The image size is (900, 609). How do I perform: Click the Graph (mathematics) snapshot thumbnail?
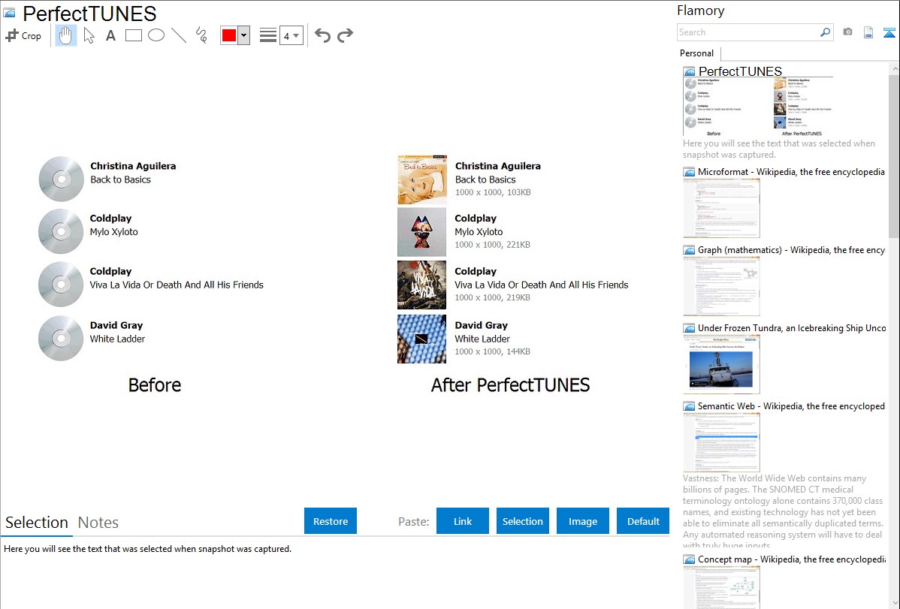721,286
